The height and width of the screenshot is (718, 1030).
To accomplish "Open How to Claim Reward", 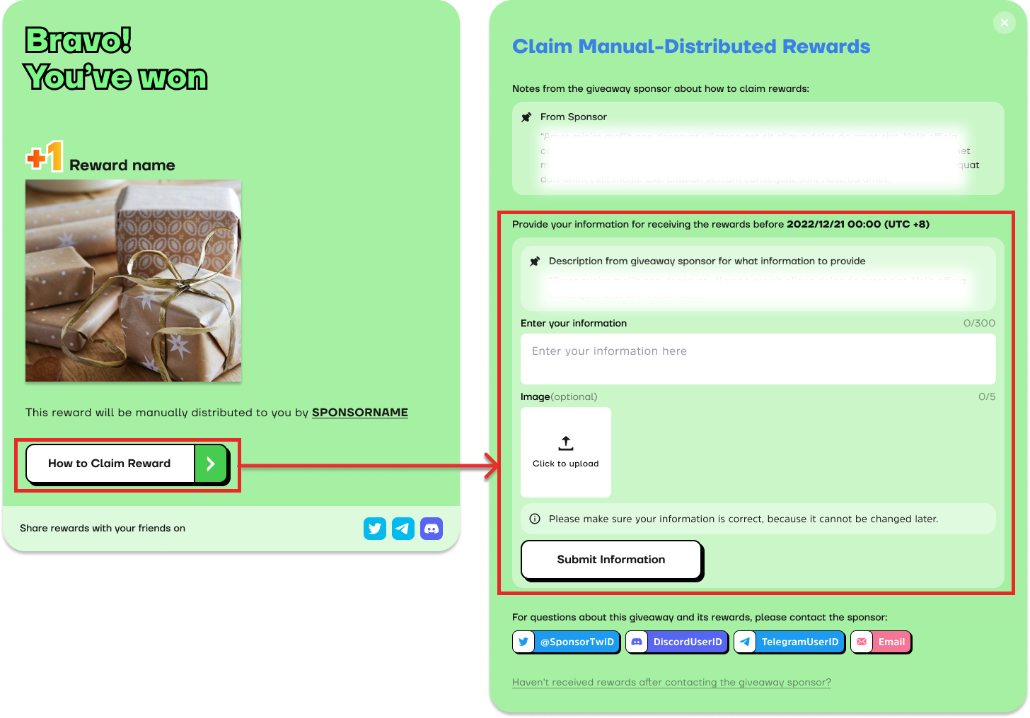I will (x=126, y=464).
